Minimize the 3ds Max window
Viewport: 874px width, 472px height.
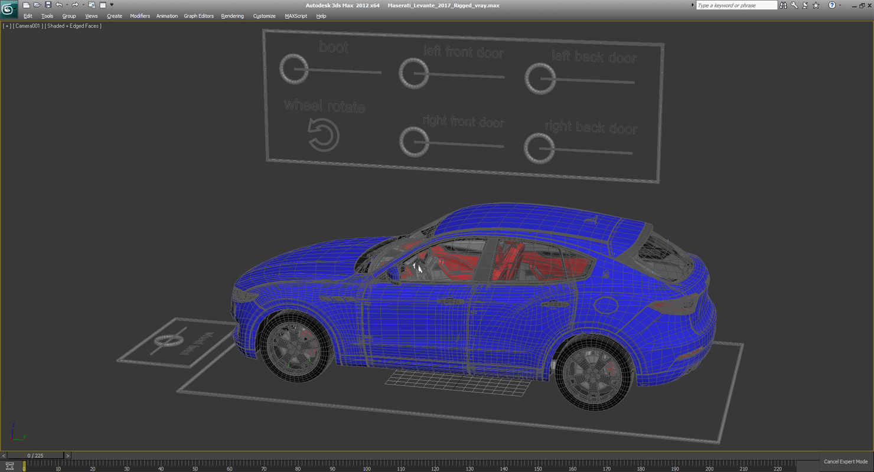click(854, 5)
